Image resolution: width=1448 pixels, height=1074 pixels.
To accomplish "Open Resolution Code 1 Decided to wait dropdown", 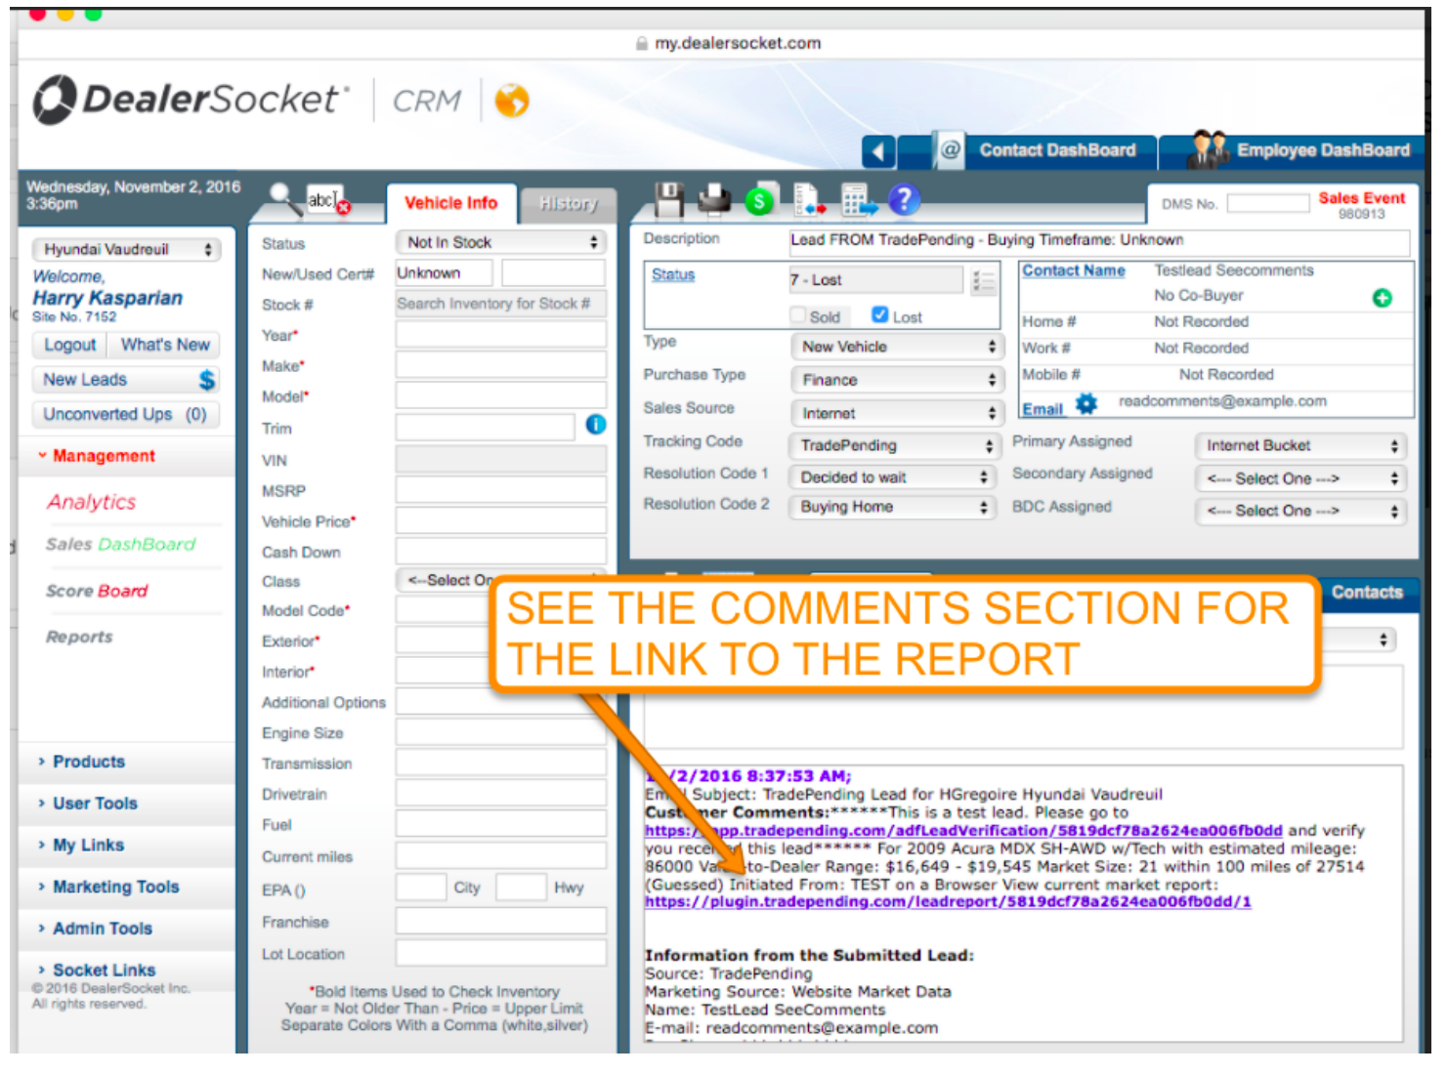I will (891, 477).
